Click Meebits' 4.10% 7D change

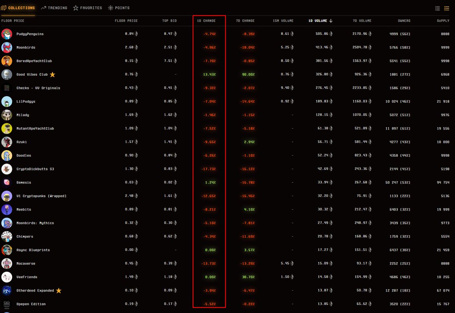(249, 209)
